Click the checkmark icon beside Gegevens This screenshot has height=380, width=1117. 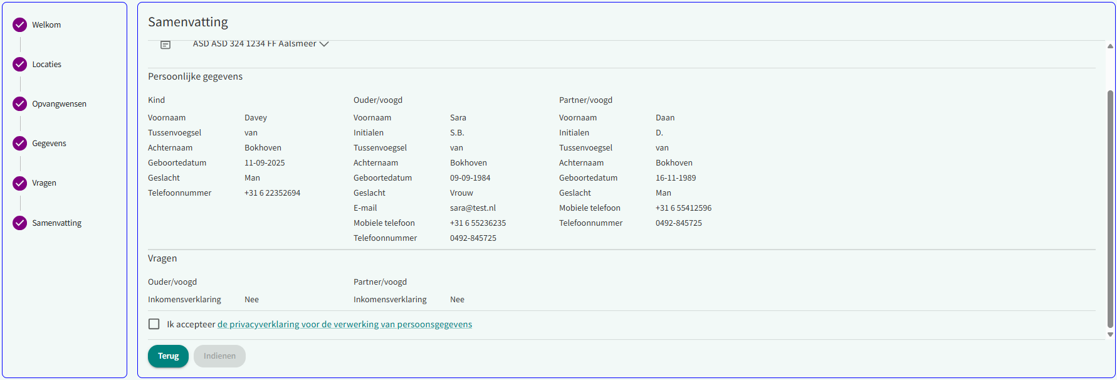(x=20, y=144)
